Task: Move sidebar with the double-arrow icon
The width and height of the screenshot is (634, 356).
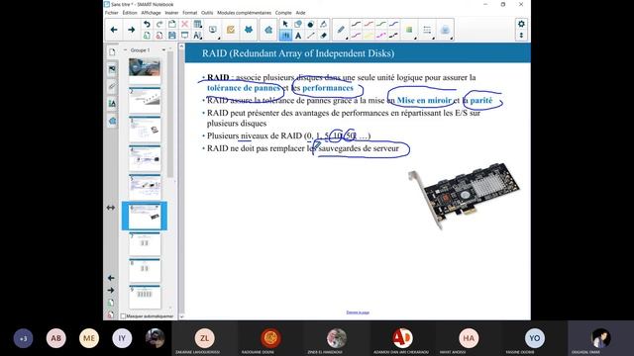Action: click(111, 208)
